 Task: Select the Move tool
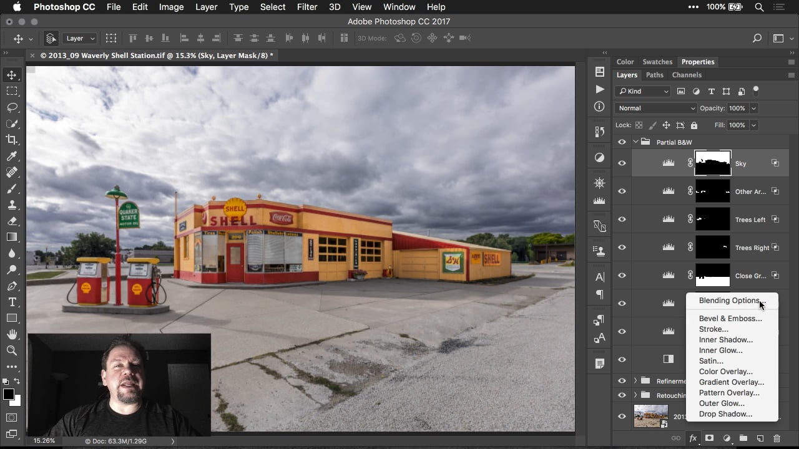coord(12,75)
